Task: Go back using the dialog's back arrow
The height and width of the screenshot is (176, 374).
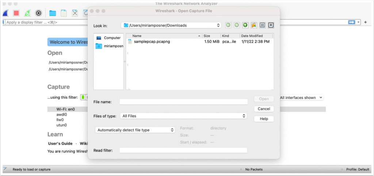Action: click(228, 25)
